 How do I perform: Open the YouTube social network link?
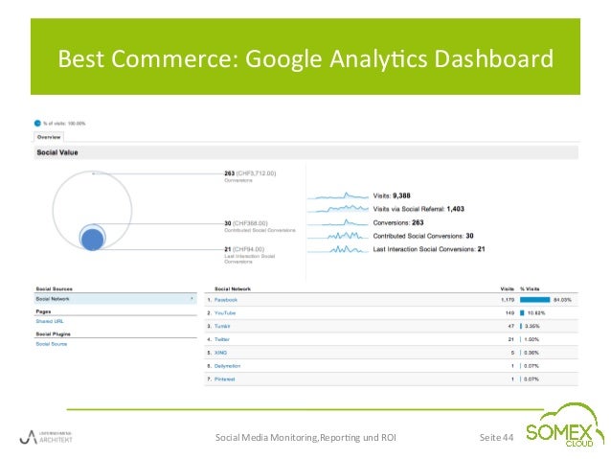225,312
